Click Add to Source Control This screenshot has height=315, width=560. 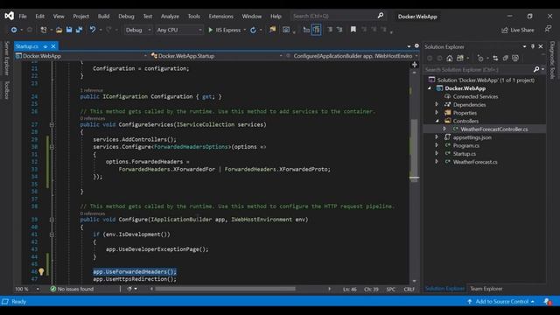point(501,302)
